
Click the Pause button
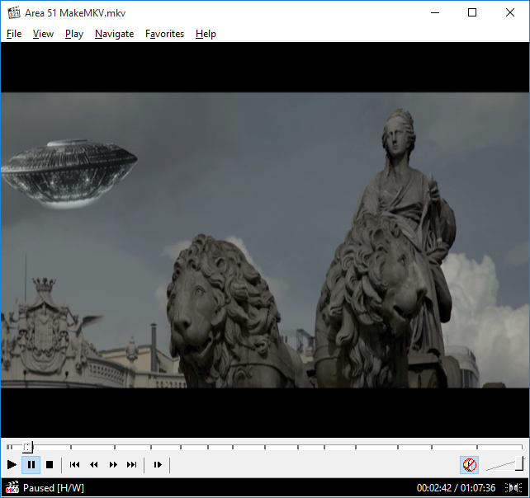point(31,464)
